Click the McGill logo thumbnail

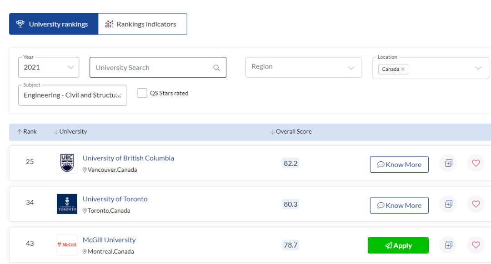(67, 245)
